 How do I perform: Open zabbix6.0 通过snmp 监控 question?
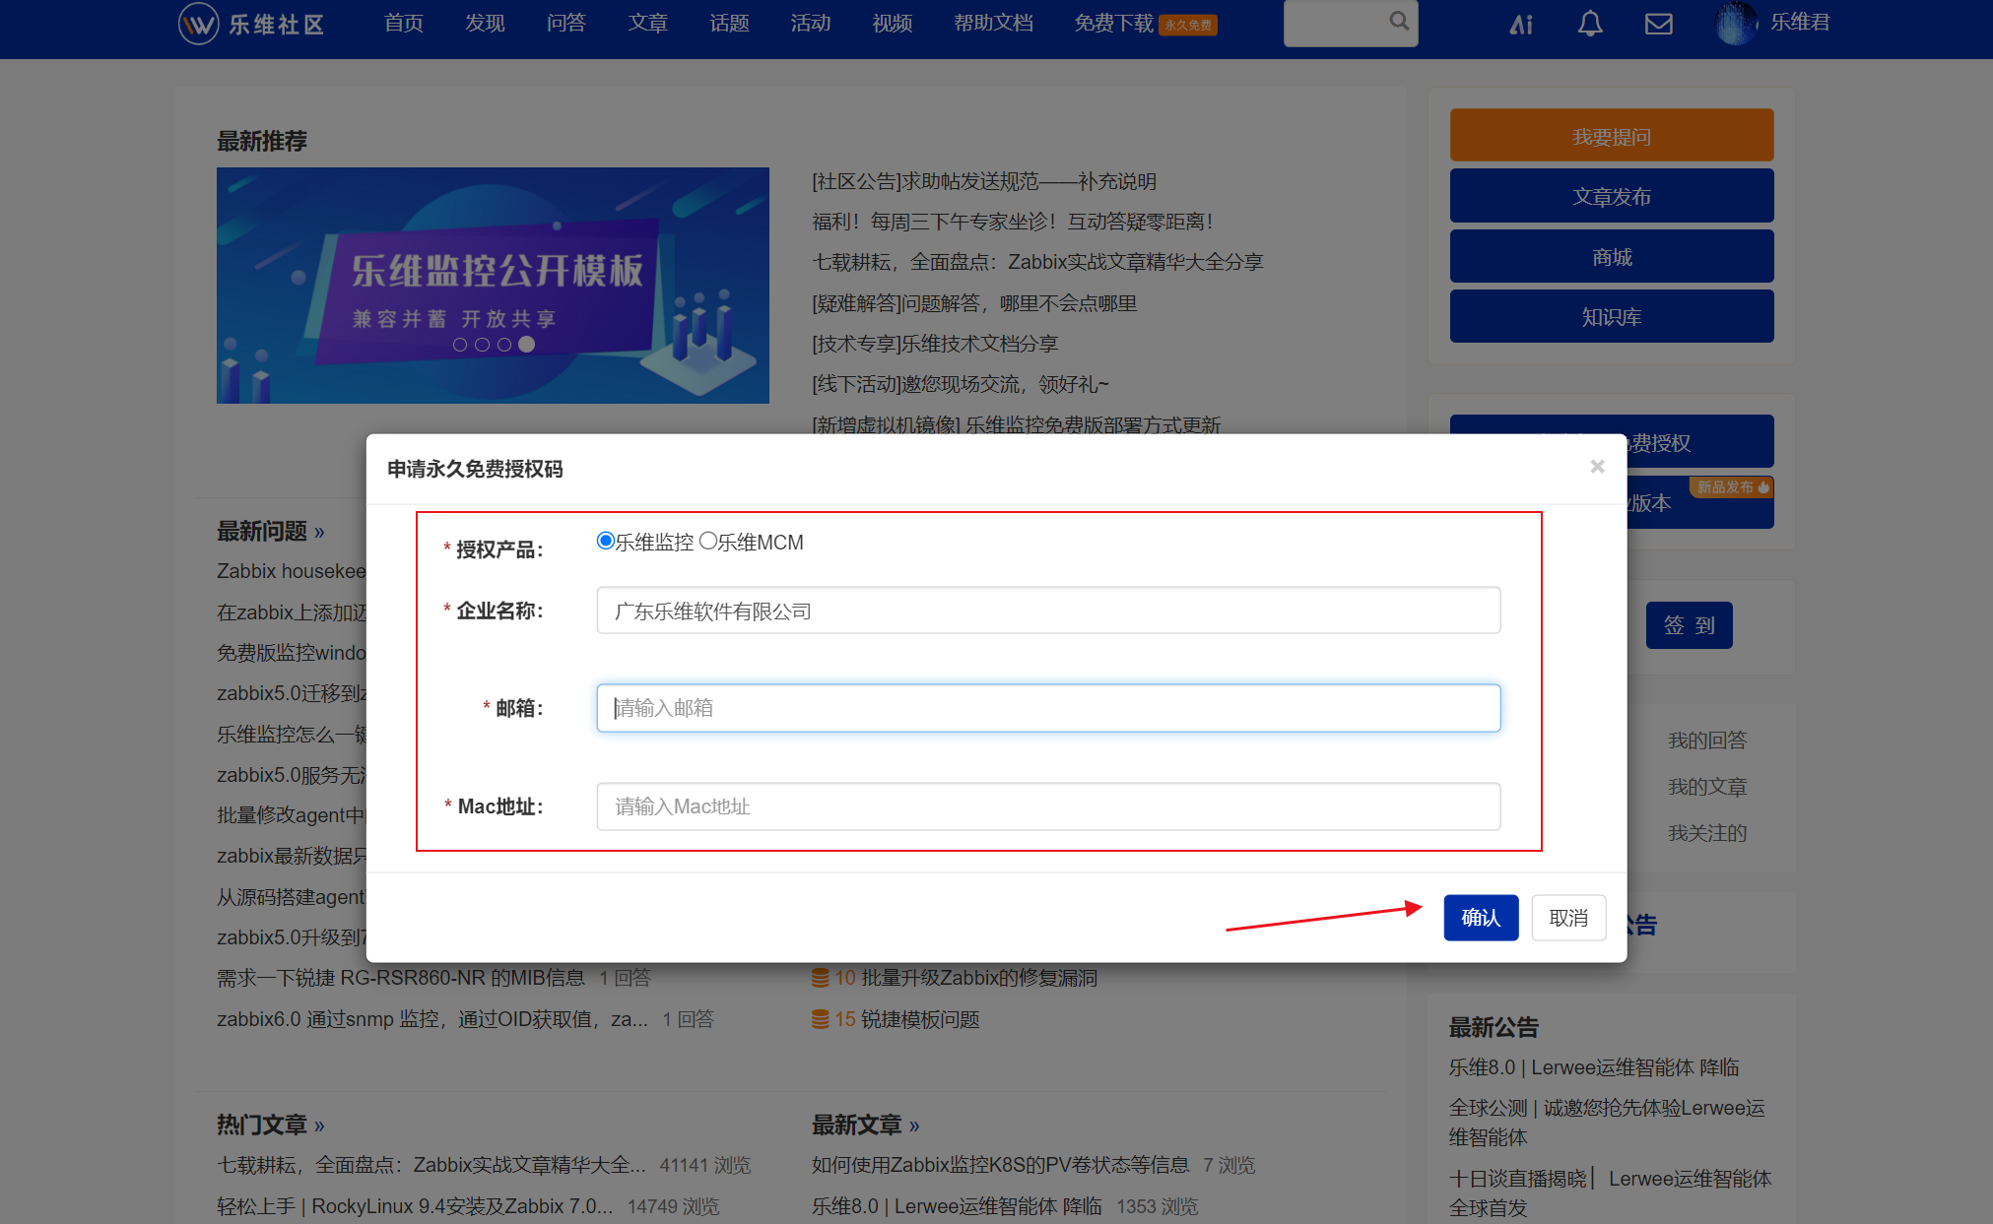432,1019
